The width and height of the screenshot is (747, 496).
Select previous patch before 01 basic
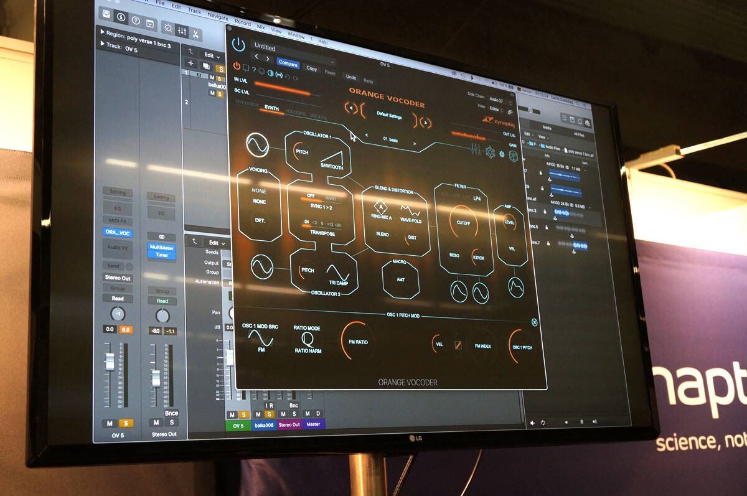pos(367,135)
